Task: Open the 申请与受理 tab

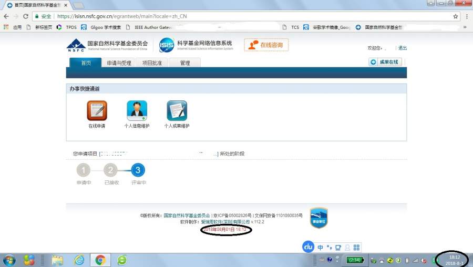Action: (x=119, y=63)
